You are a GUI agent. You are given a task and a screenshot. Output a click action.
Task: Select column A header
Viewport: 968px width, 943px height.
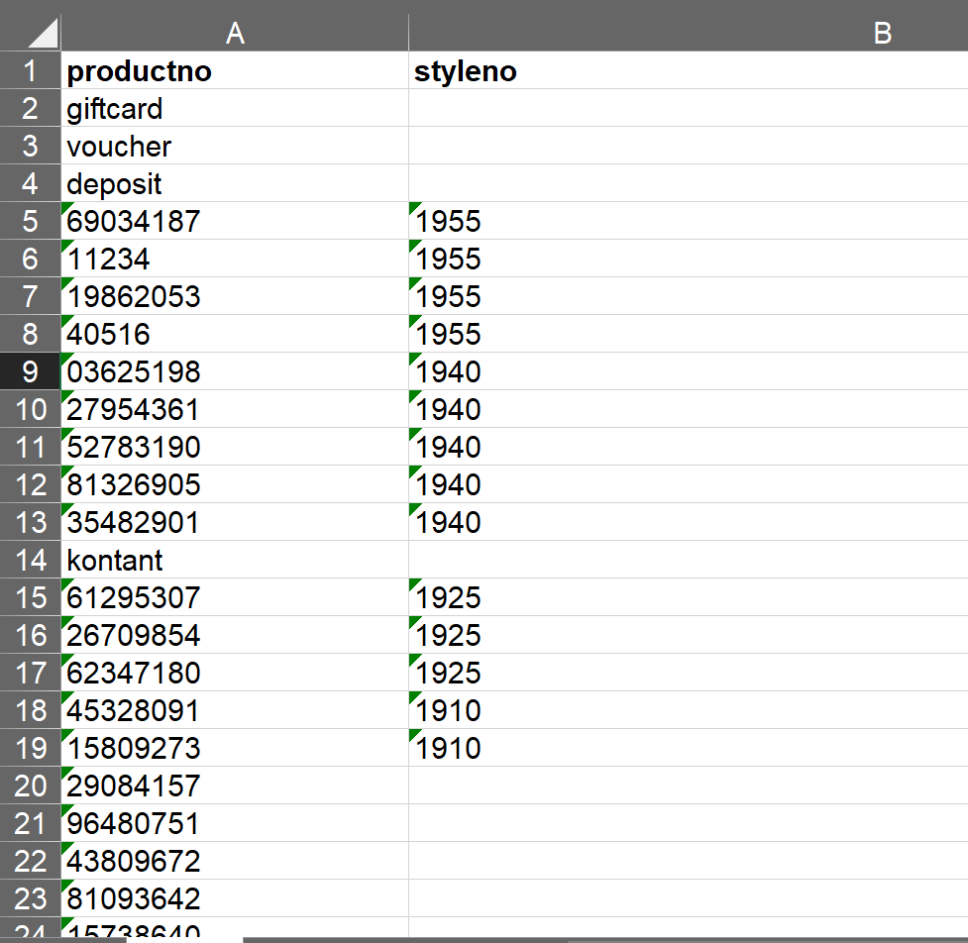coord(235,33)
